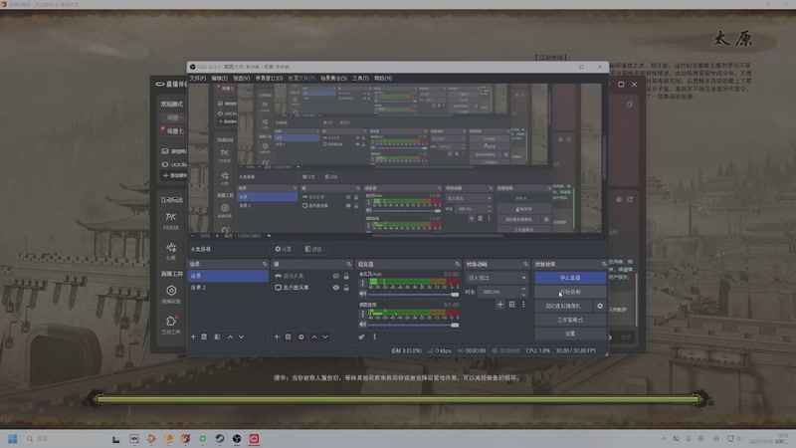Click the OBS Studio icon in the taskbar

click(x=237, y=438)
